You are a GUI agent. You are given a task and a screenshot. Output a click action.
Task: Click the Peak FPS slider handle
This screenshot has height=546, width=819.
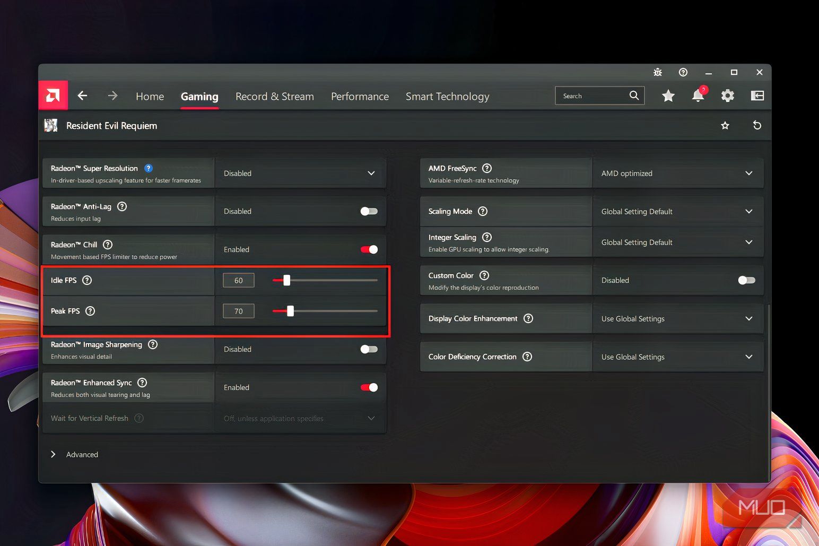click(290, 311)
